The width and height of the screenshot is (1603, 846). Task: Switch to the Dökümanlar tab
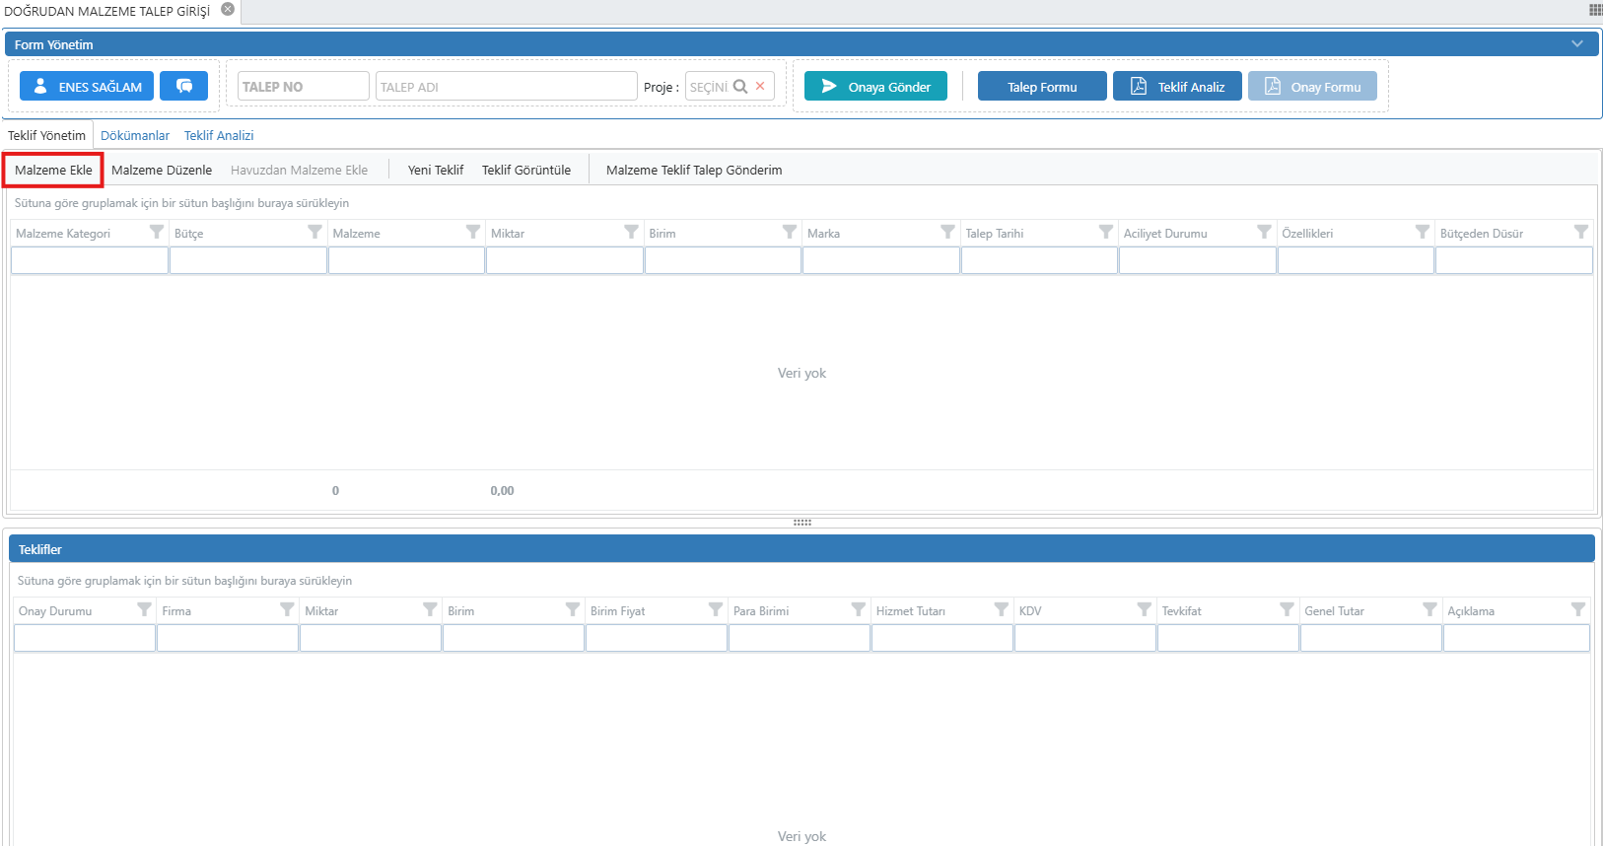(x=135, y=136)
